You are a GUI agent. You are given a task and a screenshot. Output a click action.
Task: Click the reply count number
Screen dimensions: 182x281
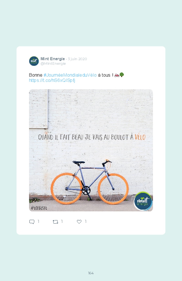pos(38,222)
